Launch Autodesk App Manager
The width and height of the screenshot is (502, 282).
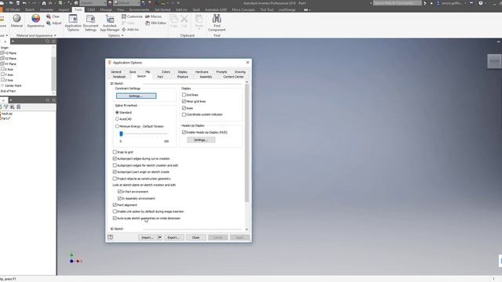coord(110,23)
